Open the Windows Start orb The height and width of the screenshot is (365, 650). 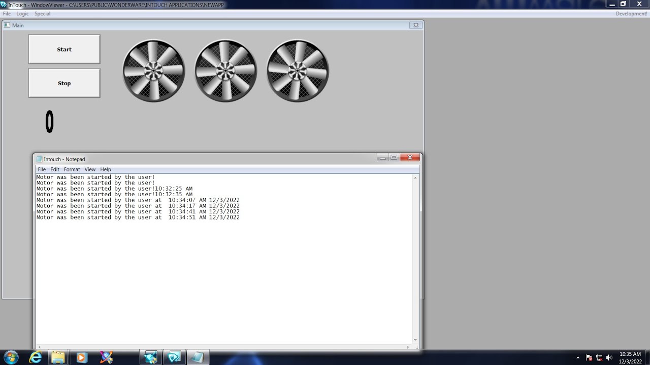click(10, 357)
